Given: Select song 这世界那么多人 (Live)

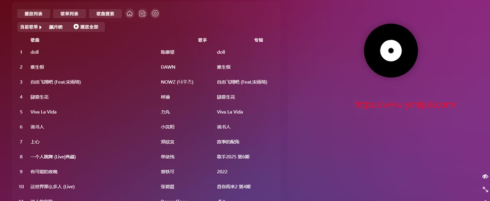Looking at the screenshot, I should pyautogui.click(x=53, y=187).
